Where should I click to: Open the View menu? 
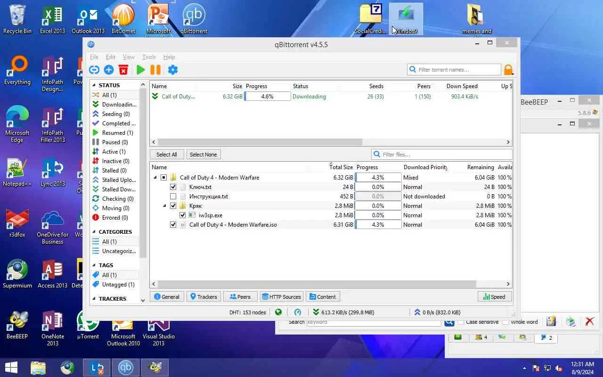pyautogui.click(x=129, y=57)
